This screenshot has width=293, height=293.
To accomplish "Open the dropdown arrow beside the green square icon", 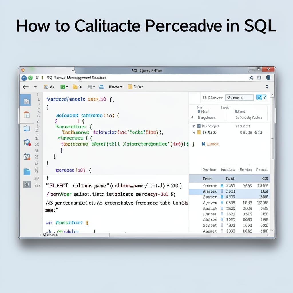I will click(x=67, y=87).
